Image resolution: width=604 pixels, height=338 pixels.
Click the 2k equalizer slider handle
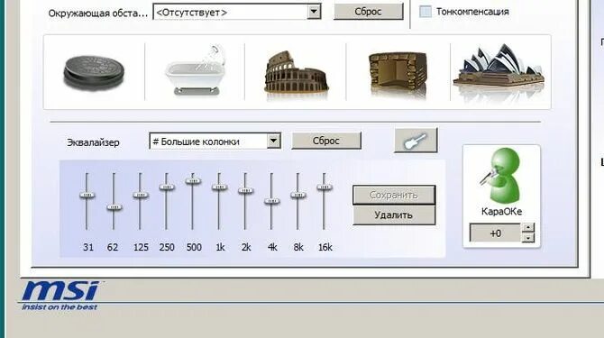[245, 190]
